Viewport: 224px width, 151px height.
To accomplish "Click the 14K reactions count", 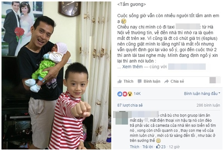I will [x=137, y=94].
